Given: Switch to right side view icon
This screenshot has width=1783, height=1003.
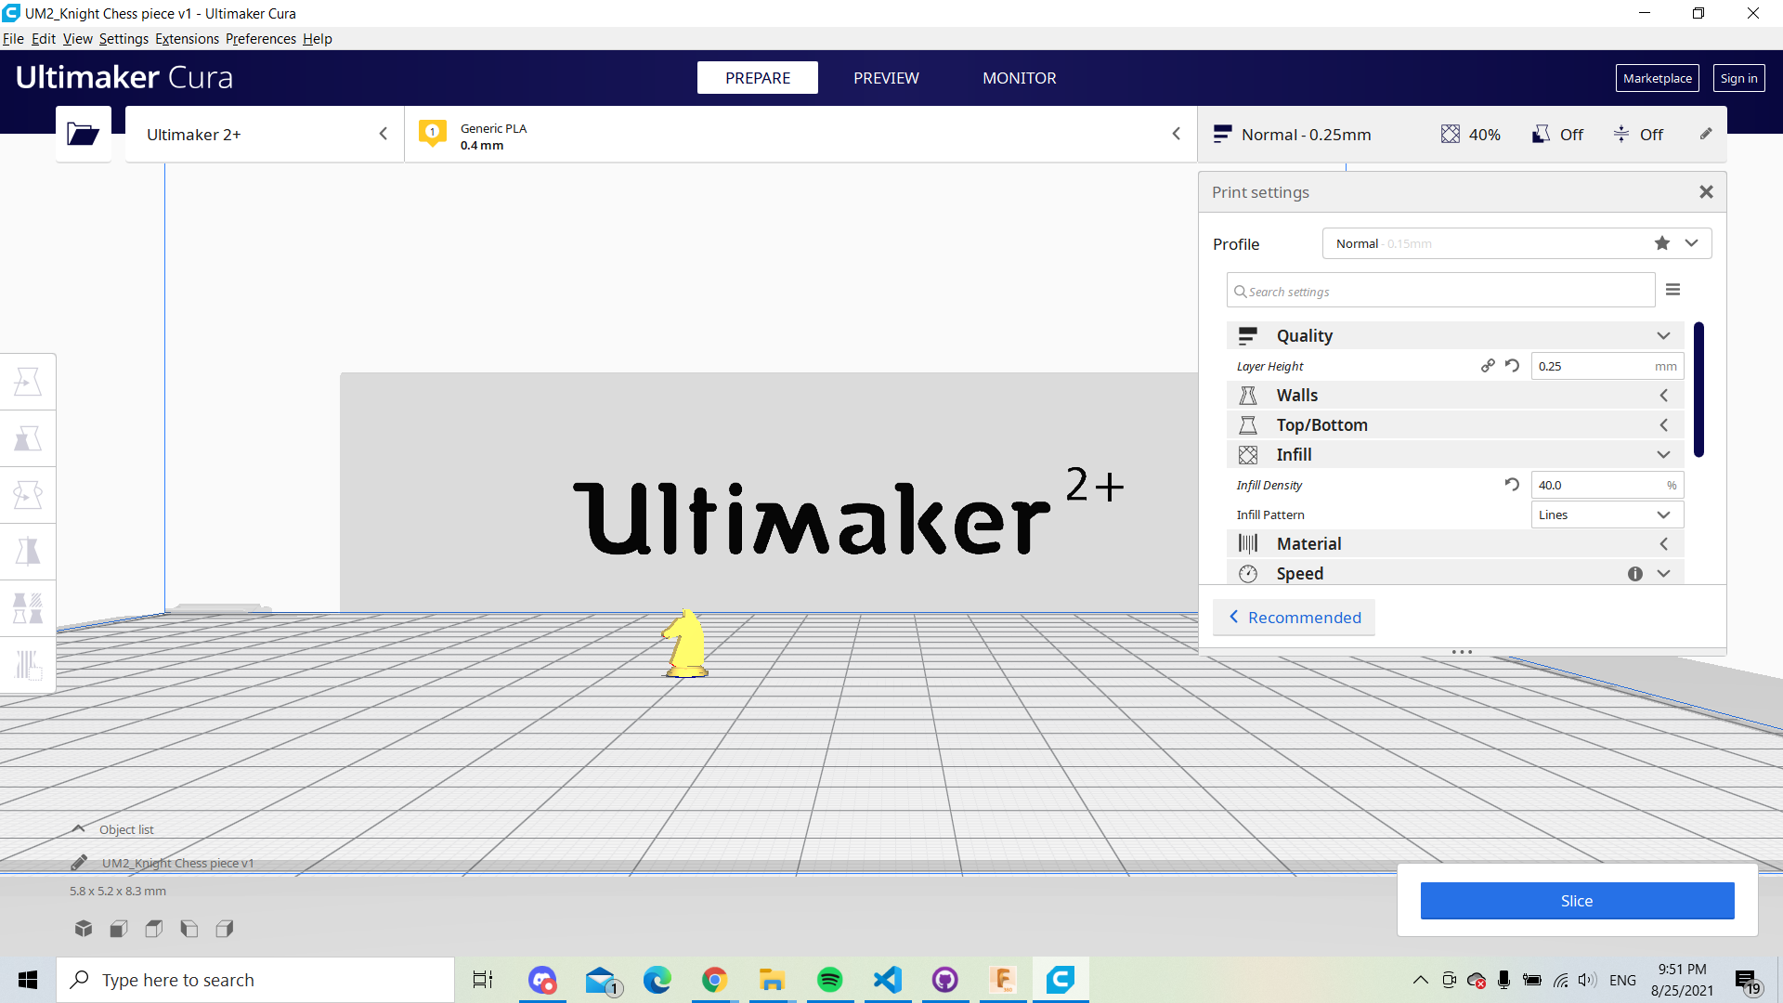Looking at the screenshot, I should (x=225, y=928).
